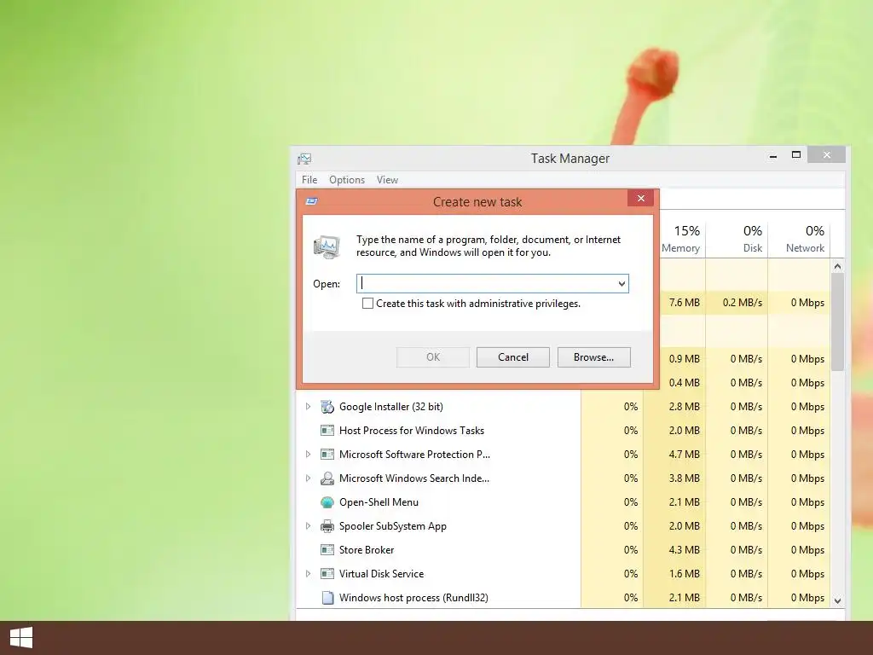The image size is (873, 655).
Task: Click the Virtual Disk Service icon
Action: pos(327,574)
